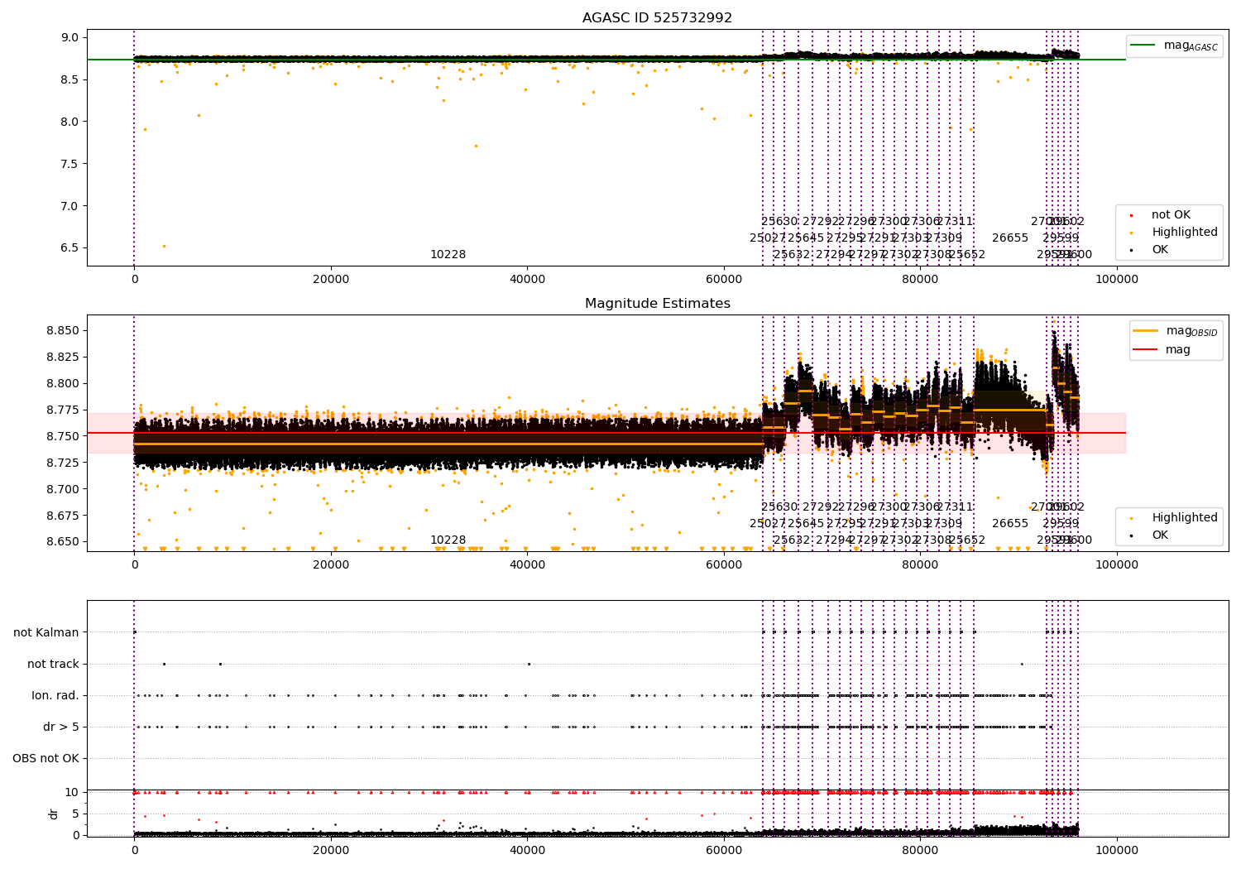Click OBSID label 10228 in middle plot
The image size is (1241, 869).
448,540
